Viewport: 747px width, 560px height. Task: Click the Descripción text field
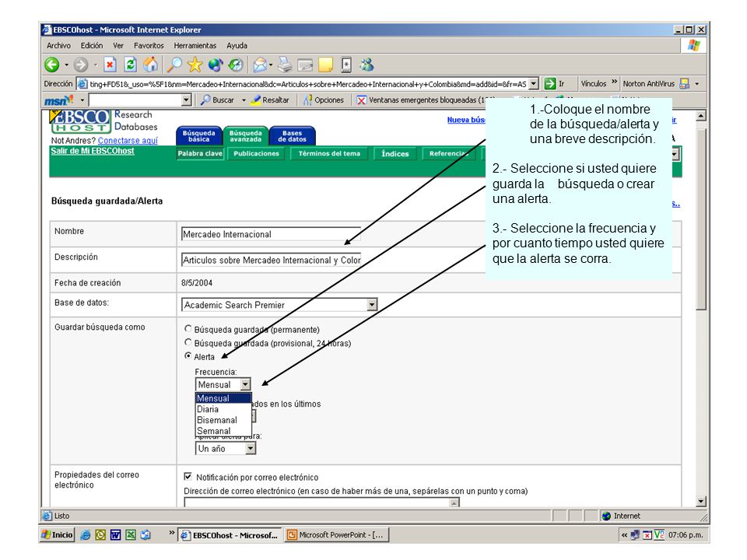(x=271, y=260)
